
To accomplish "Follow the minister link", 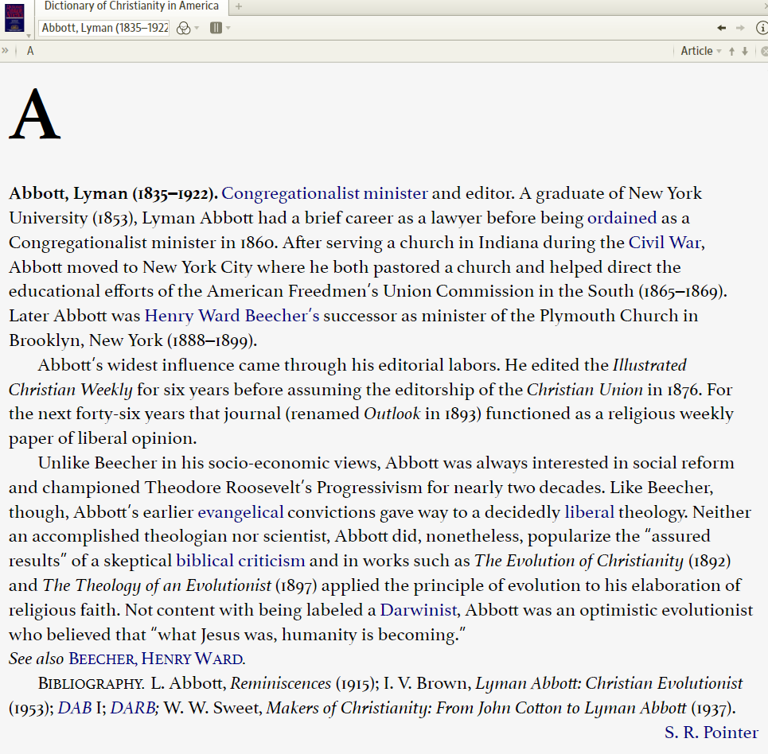I will pos(396,193).
